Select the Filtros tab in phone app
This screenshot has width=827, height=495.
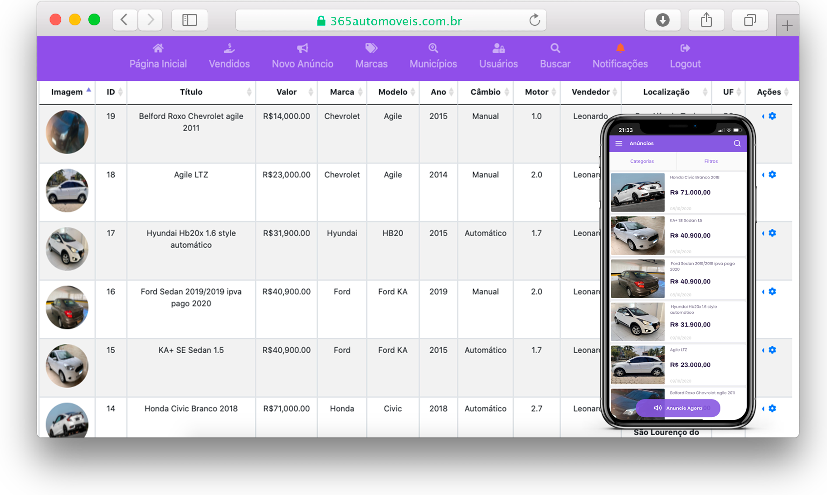(711, 161)
